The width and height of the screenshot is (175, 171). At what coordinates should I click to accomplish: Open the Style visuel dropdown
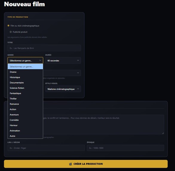click(x=63, y=89)
